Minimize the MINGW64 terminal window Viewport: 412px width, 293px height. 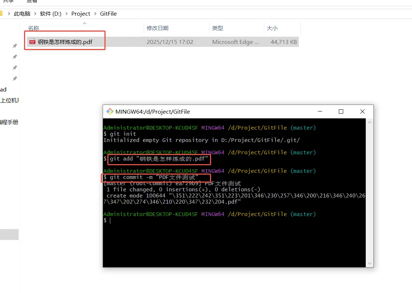click(x=320, y=111)
